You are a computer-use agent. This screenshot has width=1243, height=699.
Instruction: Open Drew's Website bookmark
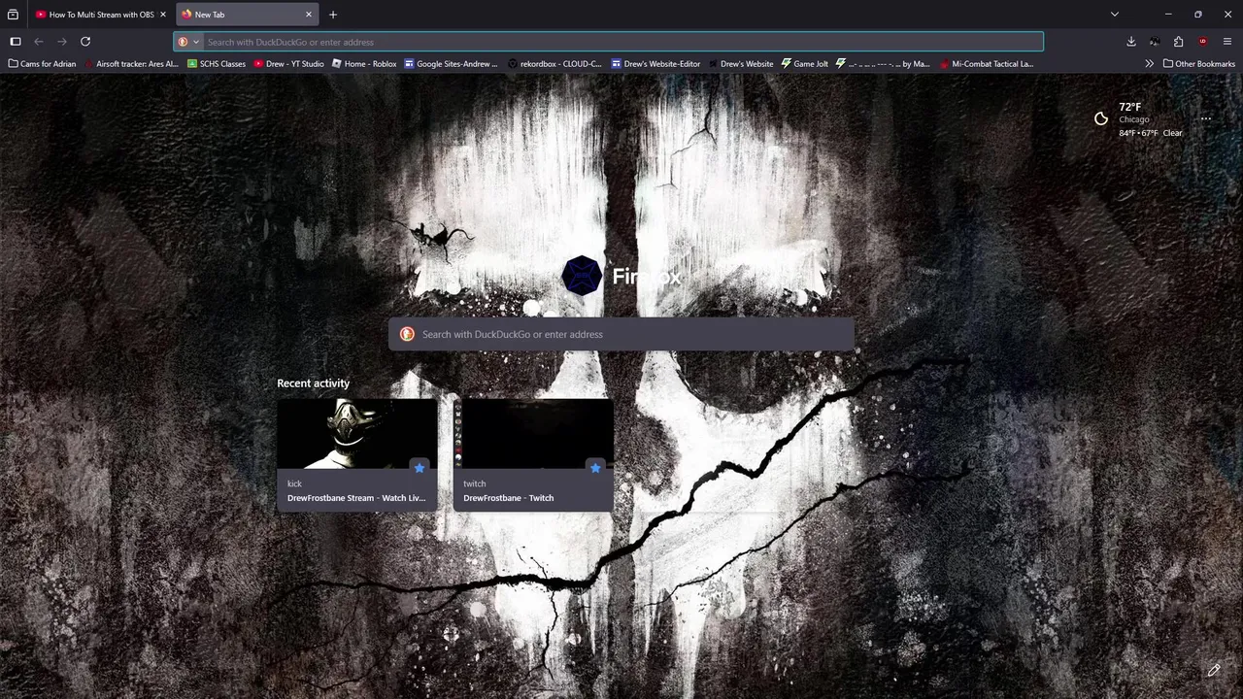click(741, 64)
